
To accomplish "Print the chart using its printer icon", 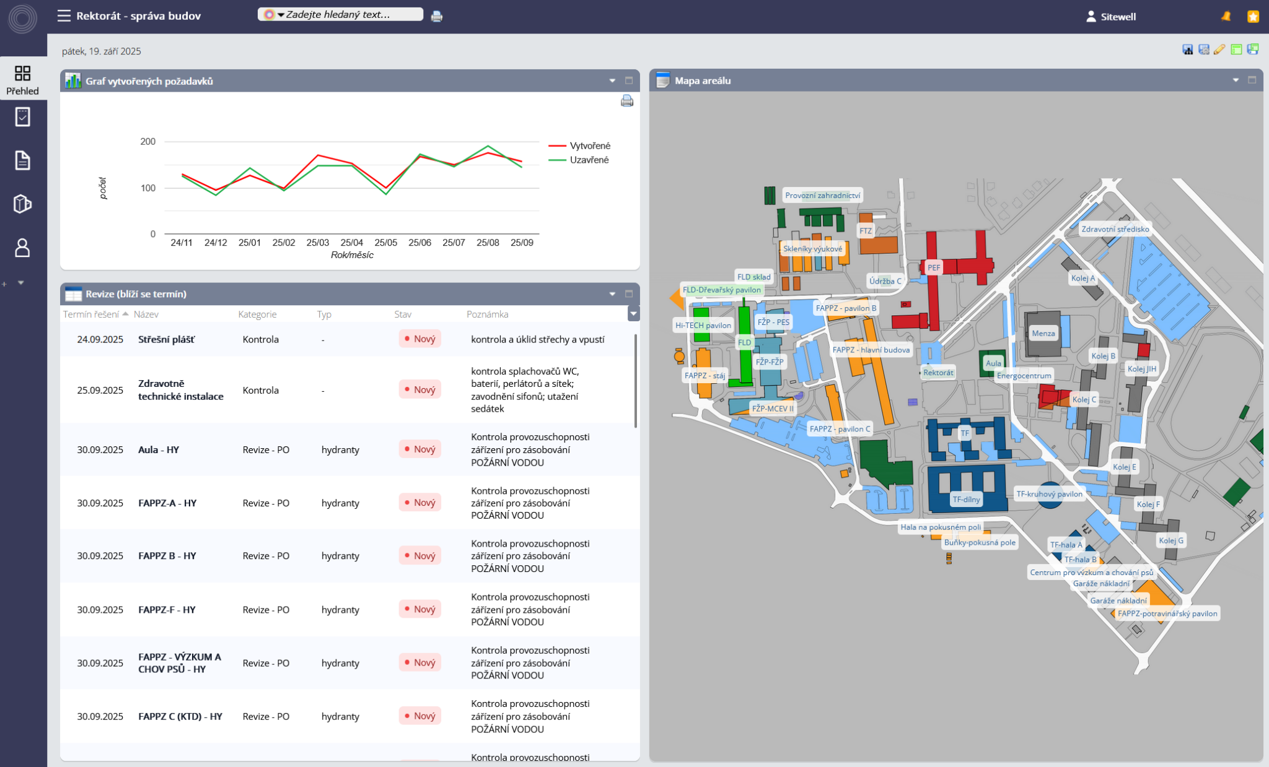I will (x=626, y=101).
